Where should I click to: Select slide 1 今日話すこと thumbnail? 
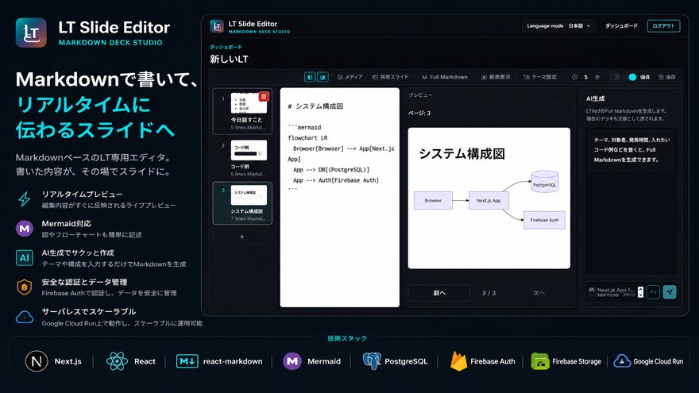242,111
